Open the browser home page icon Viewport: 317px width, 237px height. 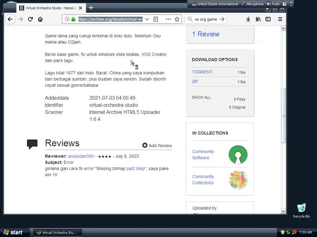(x=40, y=19)
